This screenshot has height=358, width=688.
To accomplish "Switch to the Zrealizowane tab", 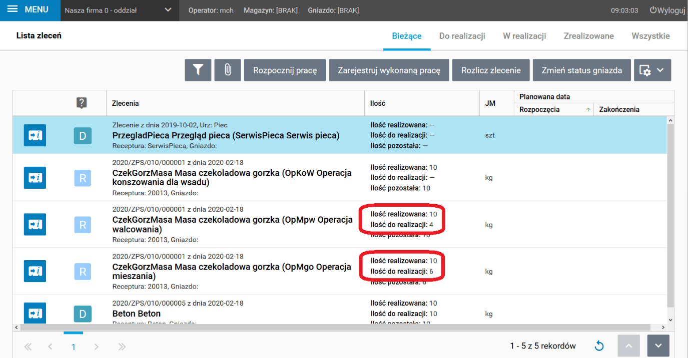I will (x=589, y=36).
